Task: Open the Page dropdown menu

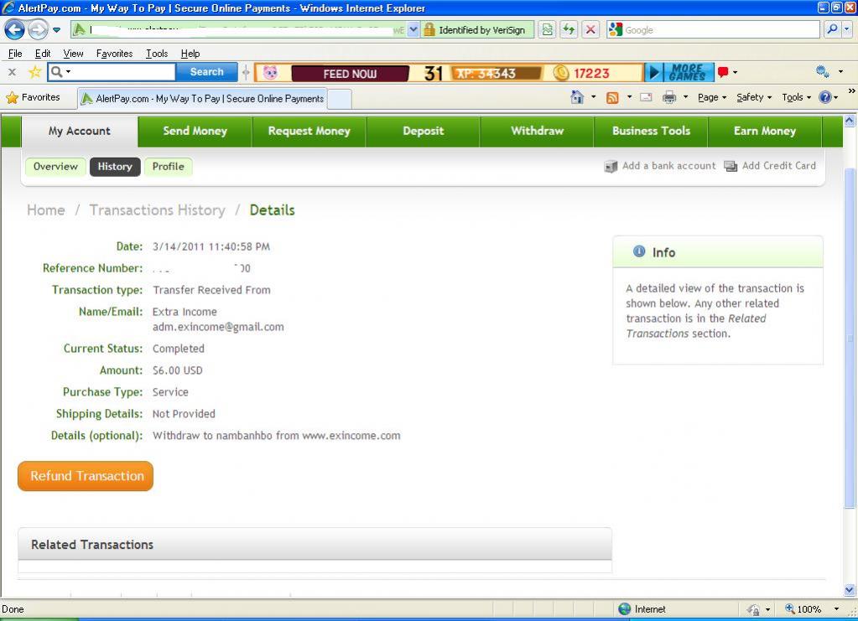Action: [712, 97]
